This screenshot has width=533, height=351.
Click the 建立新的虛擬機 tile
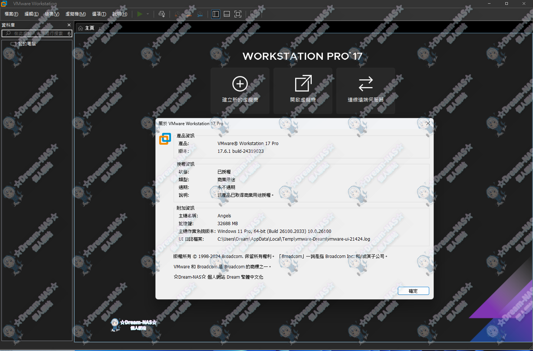click(x=240, y=90)
